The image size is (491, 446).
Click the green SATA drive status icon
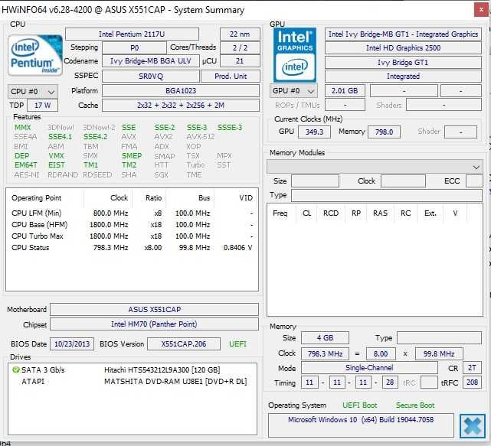[x=15, y=370]
